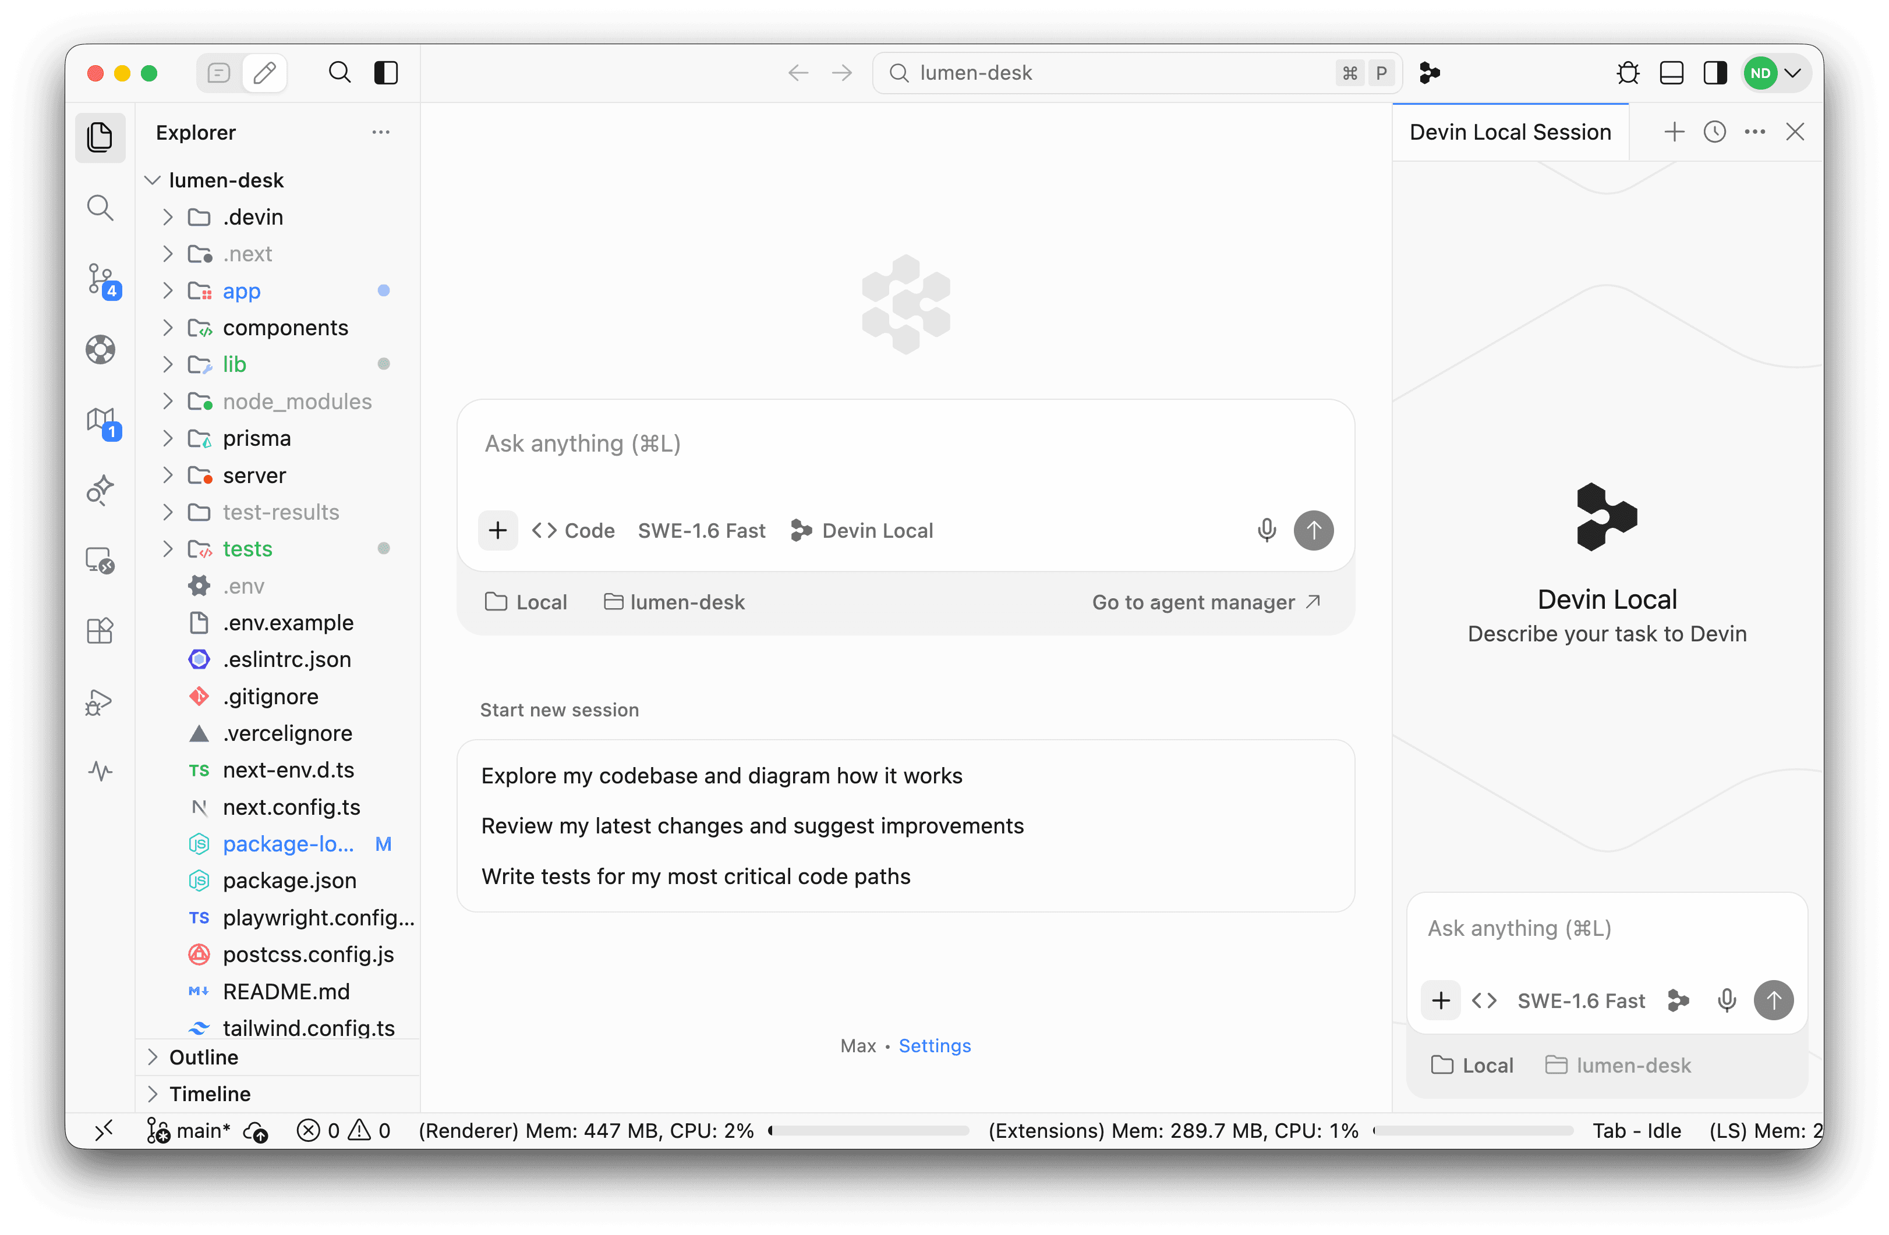Focus Ask anything input in Devin panel
This screenshot has width=1889, height=1235.
click(1607, 929)
